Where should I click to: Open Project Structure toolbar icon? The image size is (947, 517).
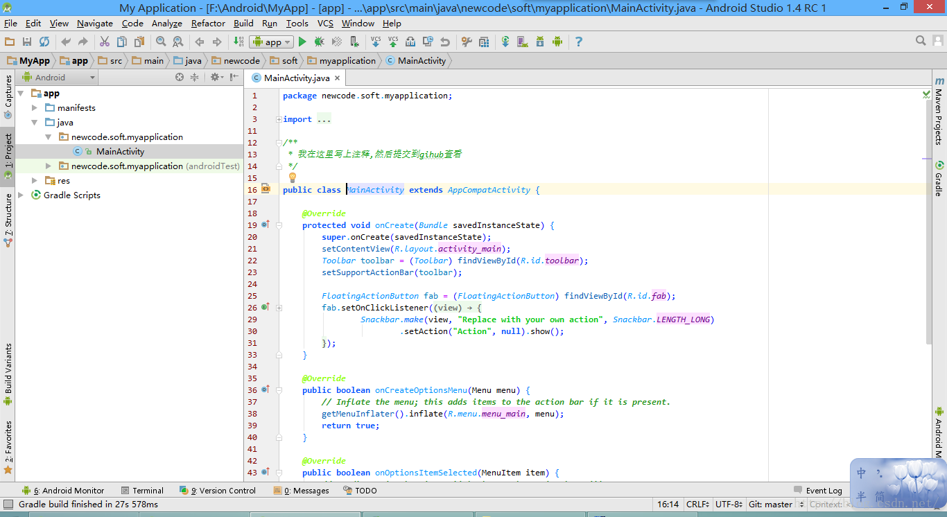[x=484, y=42]
